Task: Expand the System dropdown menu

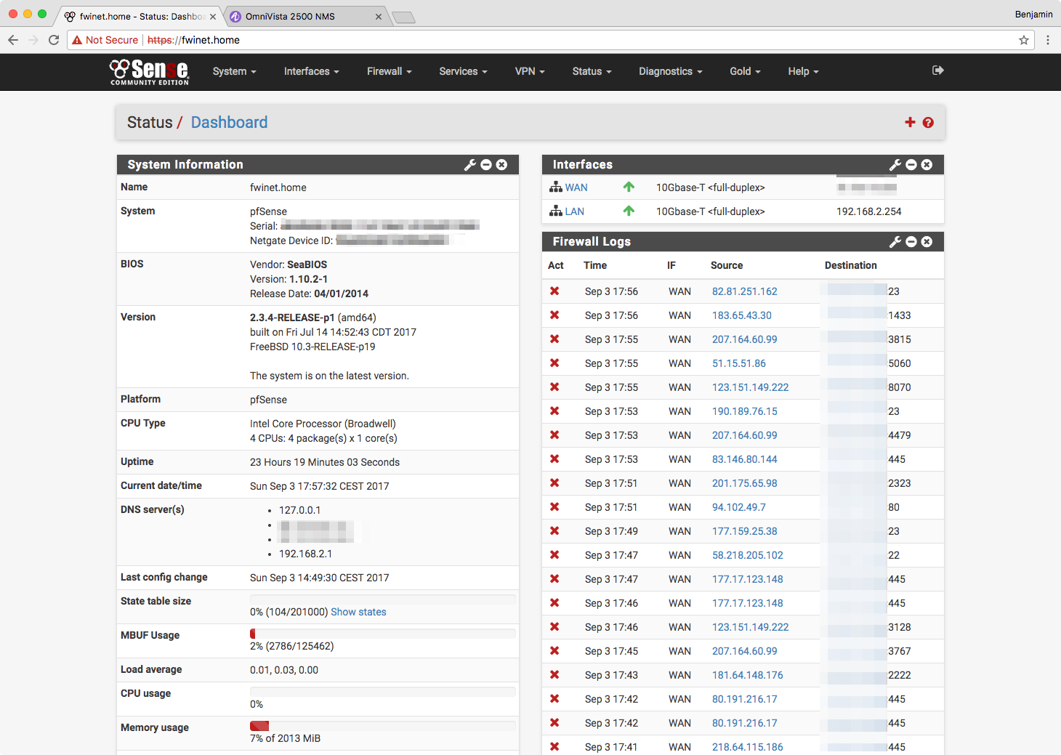Action: point(234,71)
